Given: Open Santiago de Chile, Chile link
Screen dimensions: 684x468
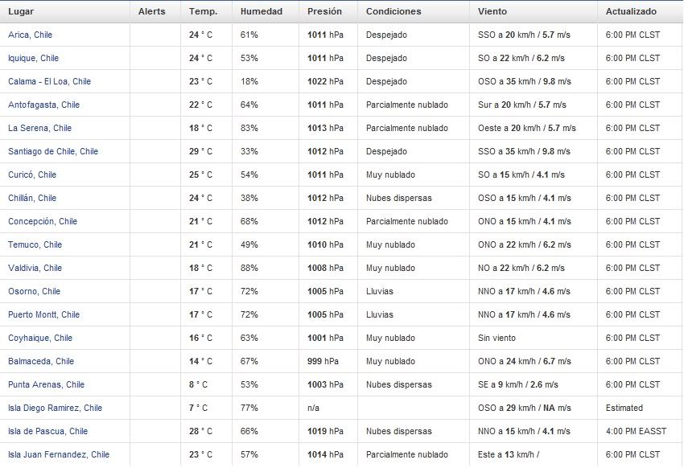Looking at the screenshot, I should 53,151.
